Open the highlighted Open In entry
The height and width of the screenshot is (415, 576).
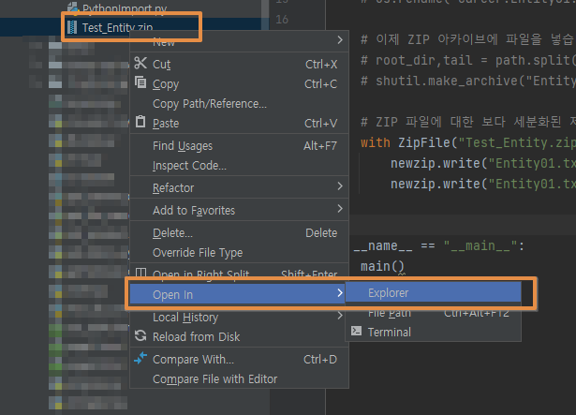[237, 294]
